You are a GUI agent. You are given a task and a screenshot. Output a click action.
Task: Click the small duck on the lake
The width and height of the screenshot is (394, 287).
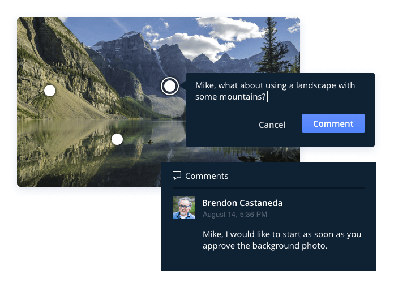pos(150,142)
